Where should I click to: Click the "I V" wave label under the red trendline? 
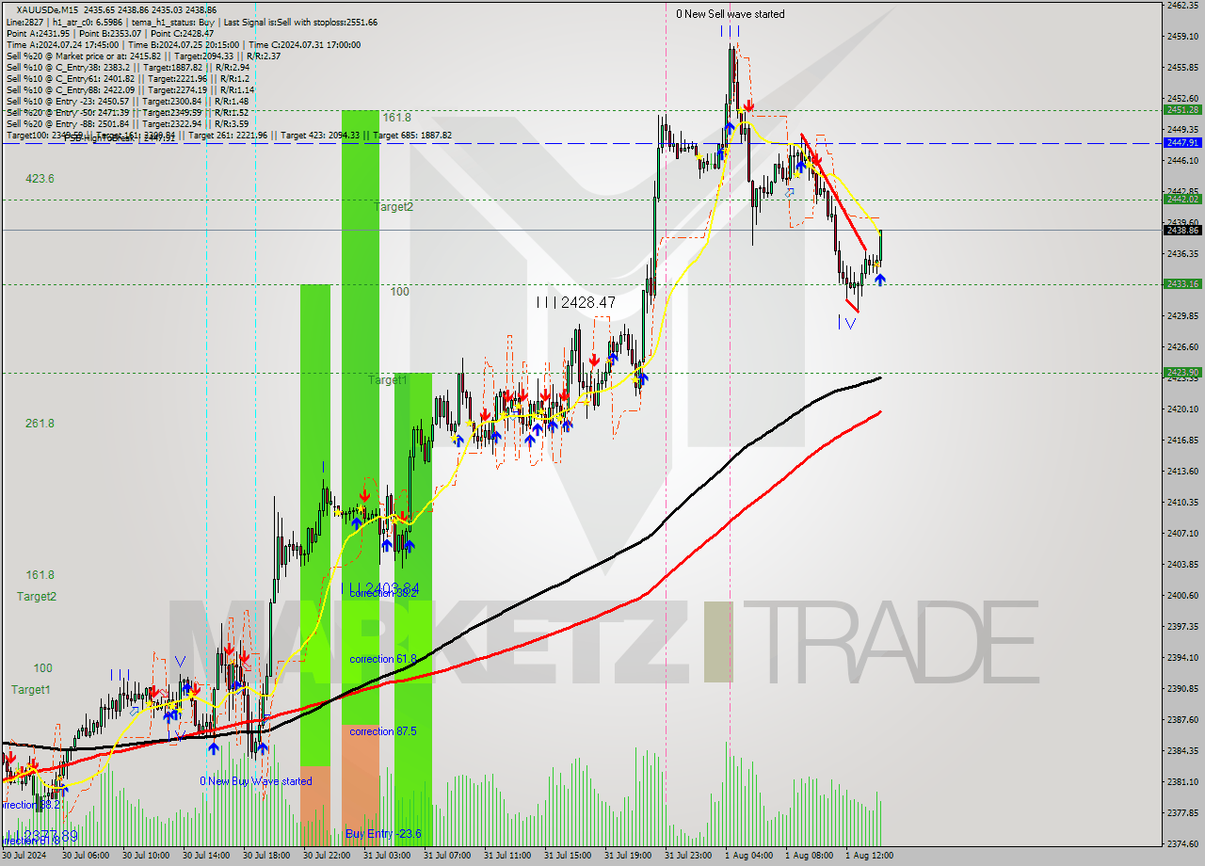point(847,323)
